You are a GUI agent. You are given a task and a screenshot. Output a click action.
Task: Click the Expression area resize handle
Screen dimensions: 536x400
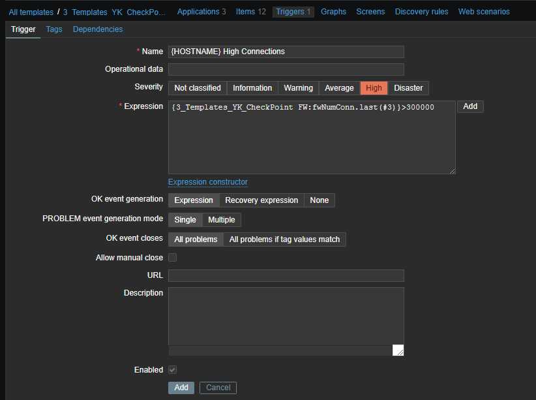452,171
